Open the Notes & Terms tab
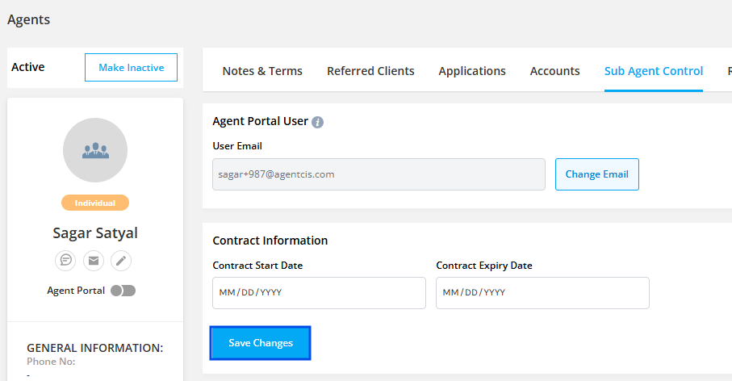This screenshot has height=381, width=732. click(262, 71)
